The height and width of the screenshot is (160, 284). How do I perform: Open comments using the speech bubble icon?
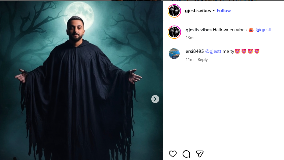pyautogui.click(x=186, y=154)
